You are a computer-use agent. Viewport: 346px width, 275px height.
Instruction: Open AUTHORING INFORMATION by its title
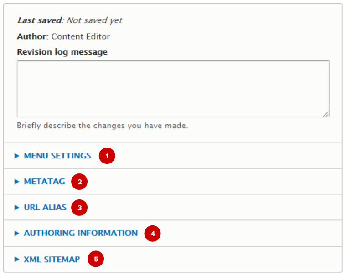(x=81, y=233)
